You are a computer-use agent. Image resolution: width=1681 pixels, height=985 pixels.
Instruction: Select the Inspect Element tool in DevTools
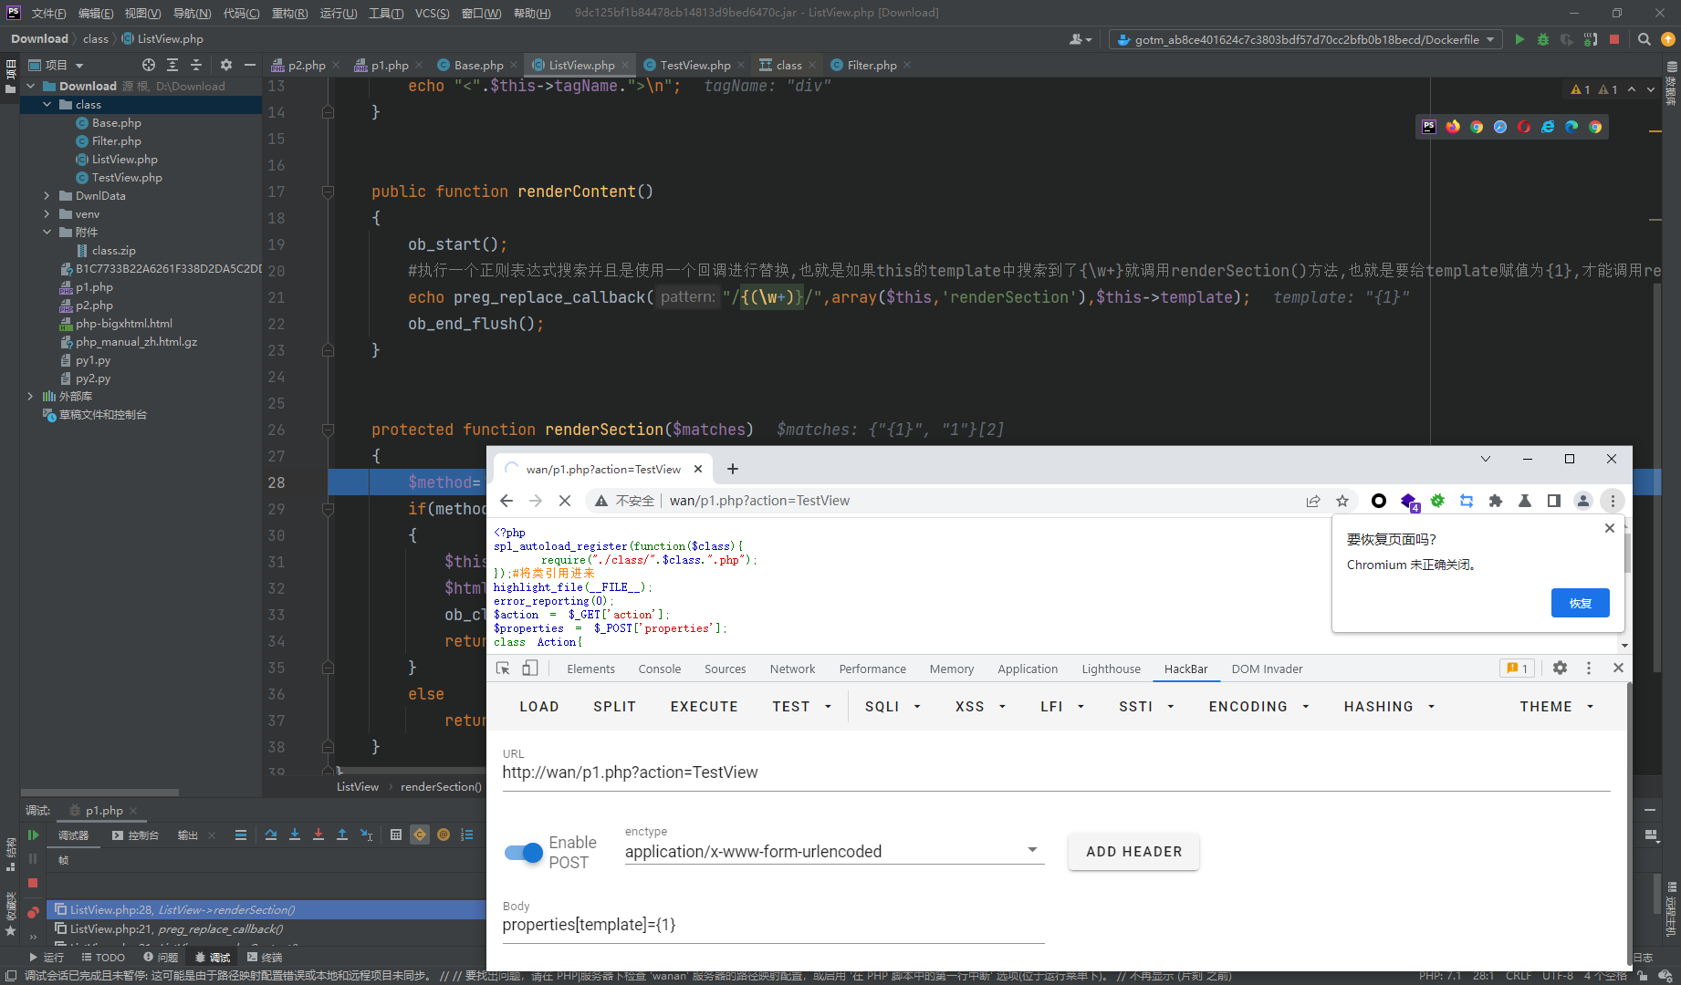pos(501,669)
